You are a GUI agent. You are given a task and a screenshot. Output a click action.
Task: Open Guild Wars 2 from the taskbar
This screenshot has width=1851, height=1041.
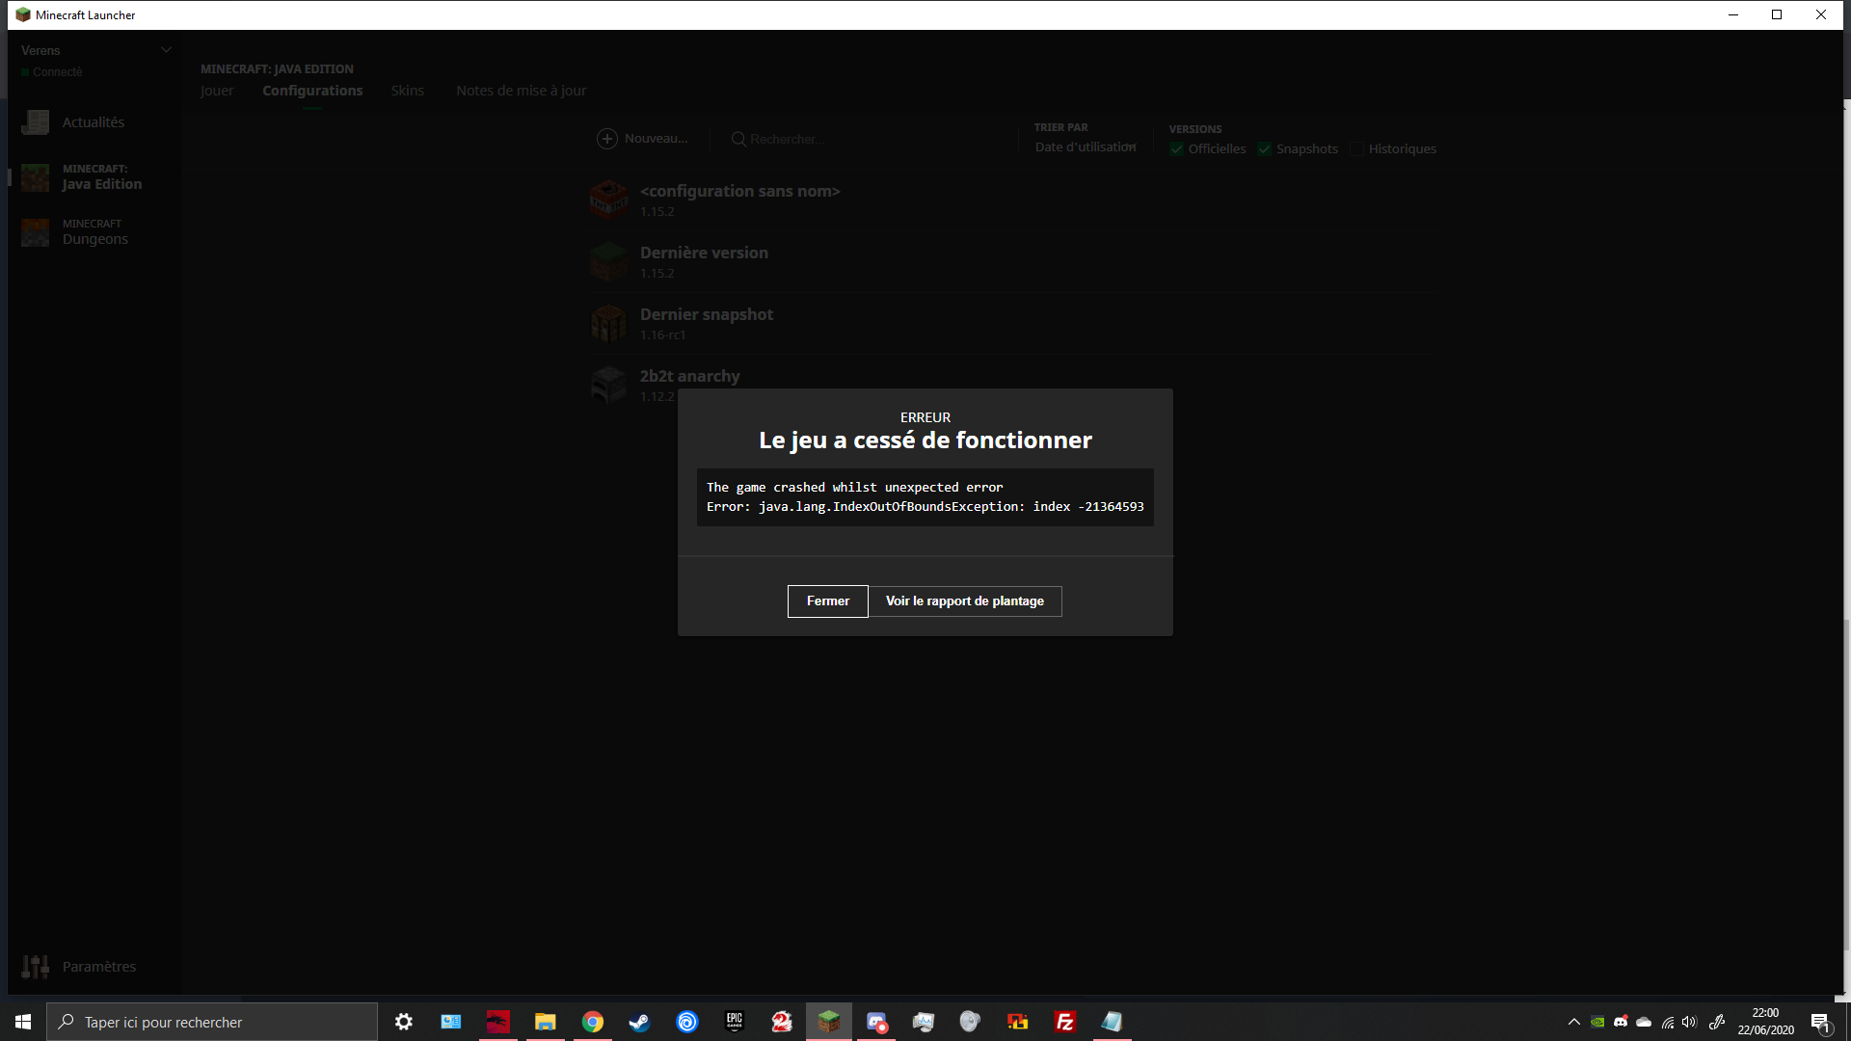tap(782, 1022)
